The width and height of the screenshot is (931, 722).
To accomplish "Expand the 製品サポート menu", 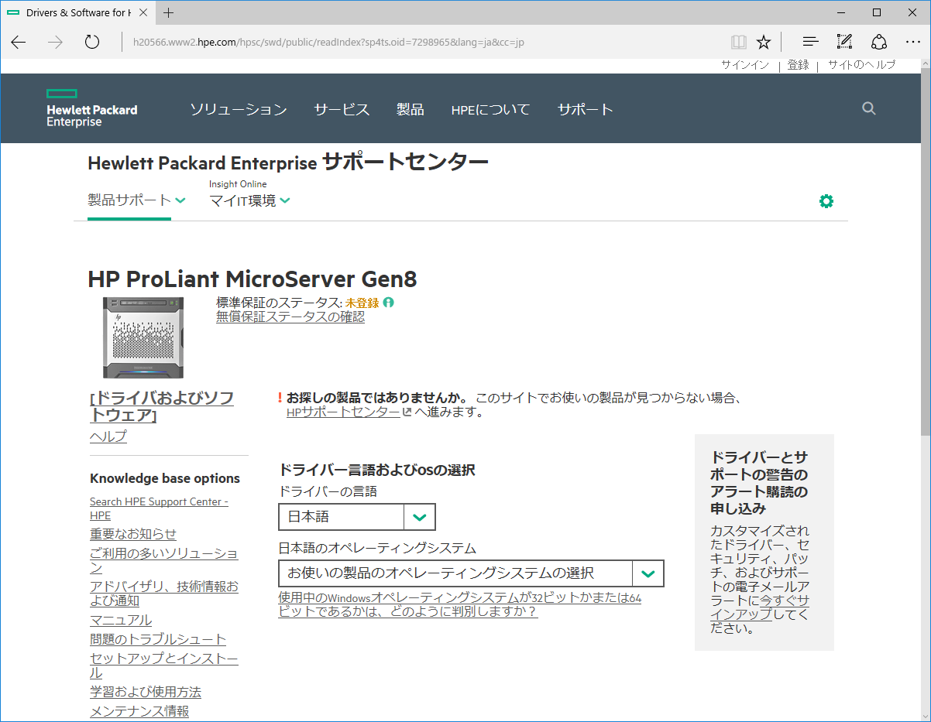I will point(136,200).
